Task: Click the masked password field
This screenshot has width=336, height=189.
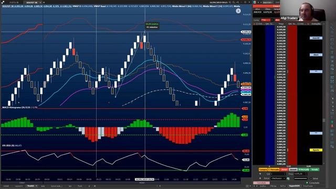Action: coord(300,178)
